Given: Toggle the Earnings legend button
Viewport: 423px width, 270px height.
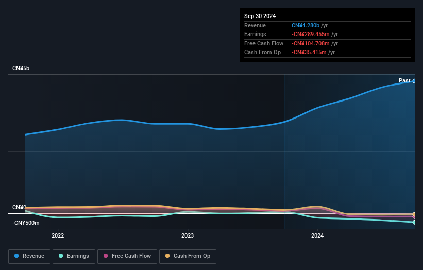Looking at the screenshot, I should tap(74, 256).
